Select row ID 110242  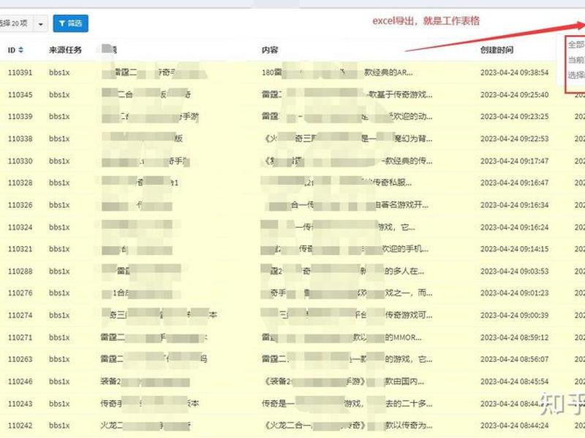20,426
